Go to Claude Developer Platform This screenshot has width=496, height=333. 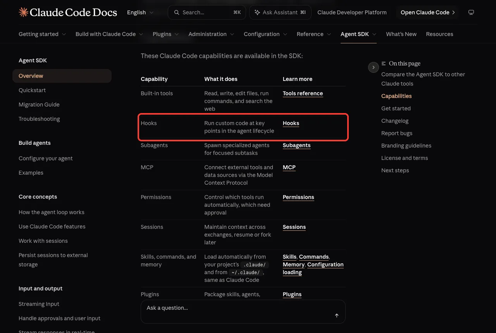(x=352, y=12)
